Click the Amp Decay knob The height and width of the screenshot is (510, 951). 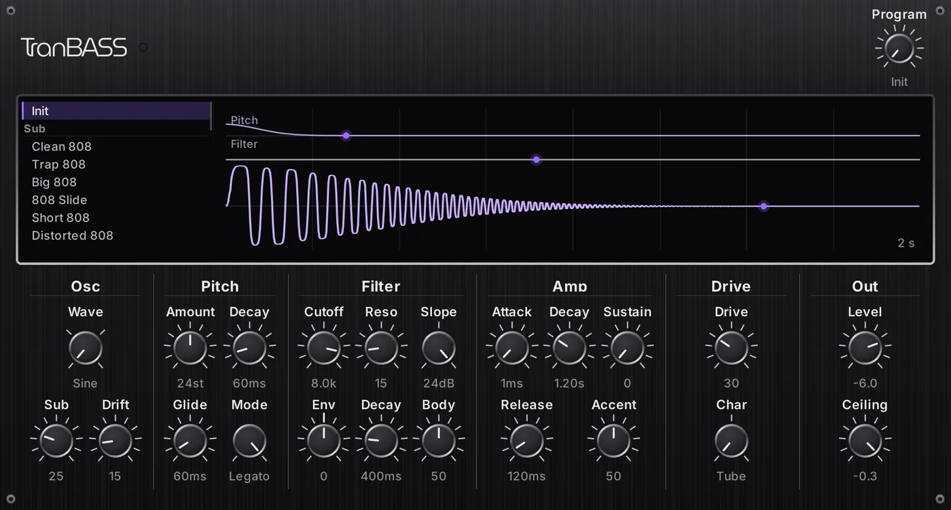pos(569,349)
